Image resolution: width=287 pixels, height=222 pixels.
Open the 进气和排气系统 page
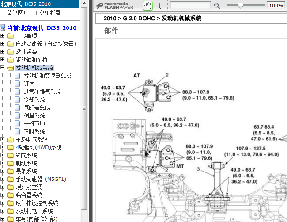(x=42, y=92)
